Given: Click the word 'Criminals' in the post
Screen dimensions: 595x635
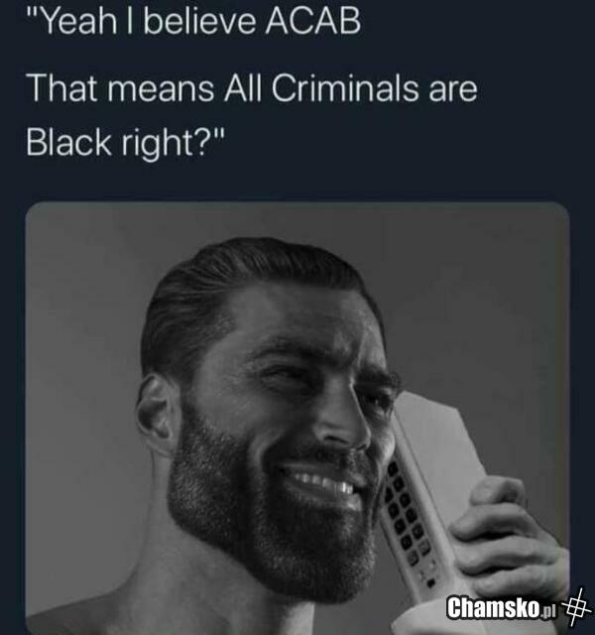Looking at the screenshot, I should 344,88.
